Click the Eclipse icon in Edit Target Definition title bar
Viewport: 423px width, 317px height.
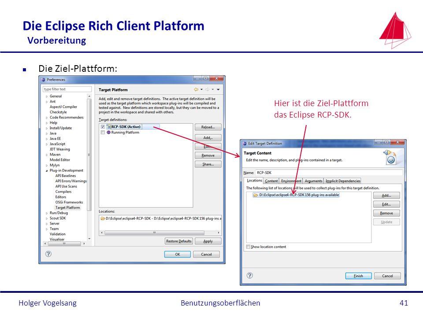pyautogui.click(x=245, y=144)
